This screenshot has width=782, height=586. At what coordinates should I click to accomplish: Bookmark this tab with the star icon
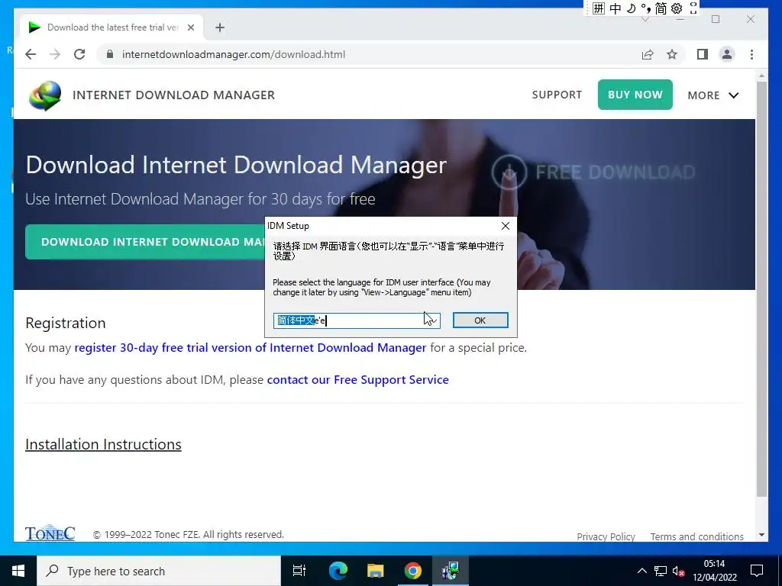[x=672, y=54]
